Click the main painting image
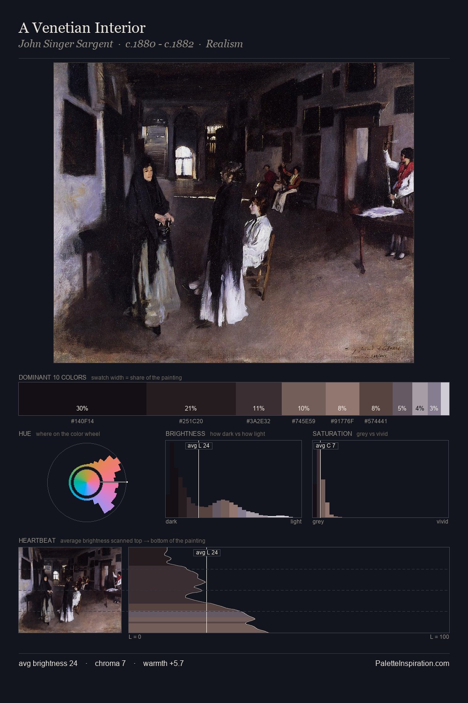468x703 pixels. pyautogui.click(x=234, y=213)
